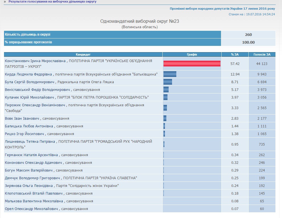Click the 100.00 processed protocols value
Viewport: 282px width, 218px height.
(x=248, y=42)
